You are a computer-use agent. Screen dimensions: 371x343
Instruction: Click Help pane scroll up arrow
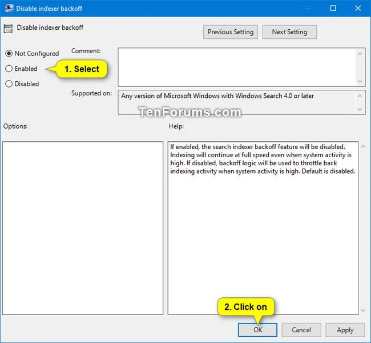[363, 147]
